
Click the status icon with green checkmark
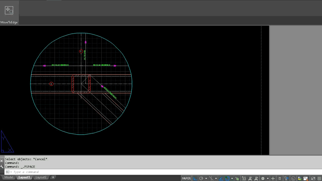point(299,178)
